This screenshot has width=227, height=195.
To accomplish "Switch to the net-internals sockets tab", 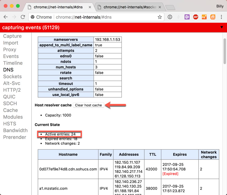I will [129, 7].
